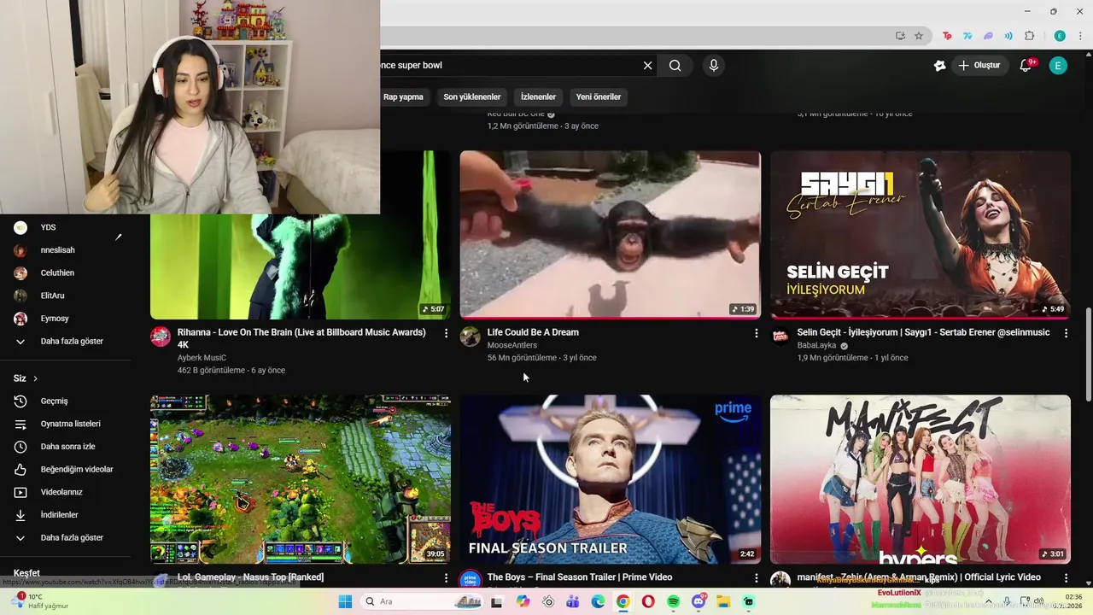
Task: Open the Ayberk MusiC channel name link
Action: click(x=202, y=358)
